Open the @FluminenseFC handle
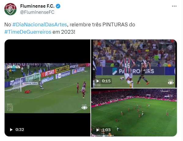The image size is (183, 141). (x=37, y=12)
